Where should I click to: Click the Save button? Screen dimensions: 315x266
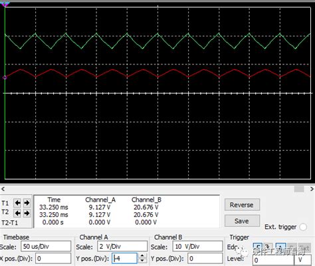tap(242, 221)
